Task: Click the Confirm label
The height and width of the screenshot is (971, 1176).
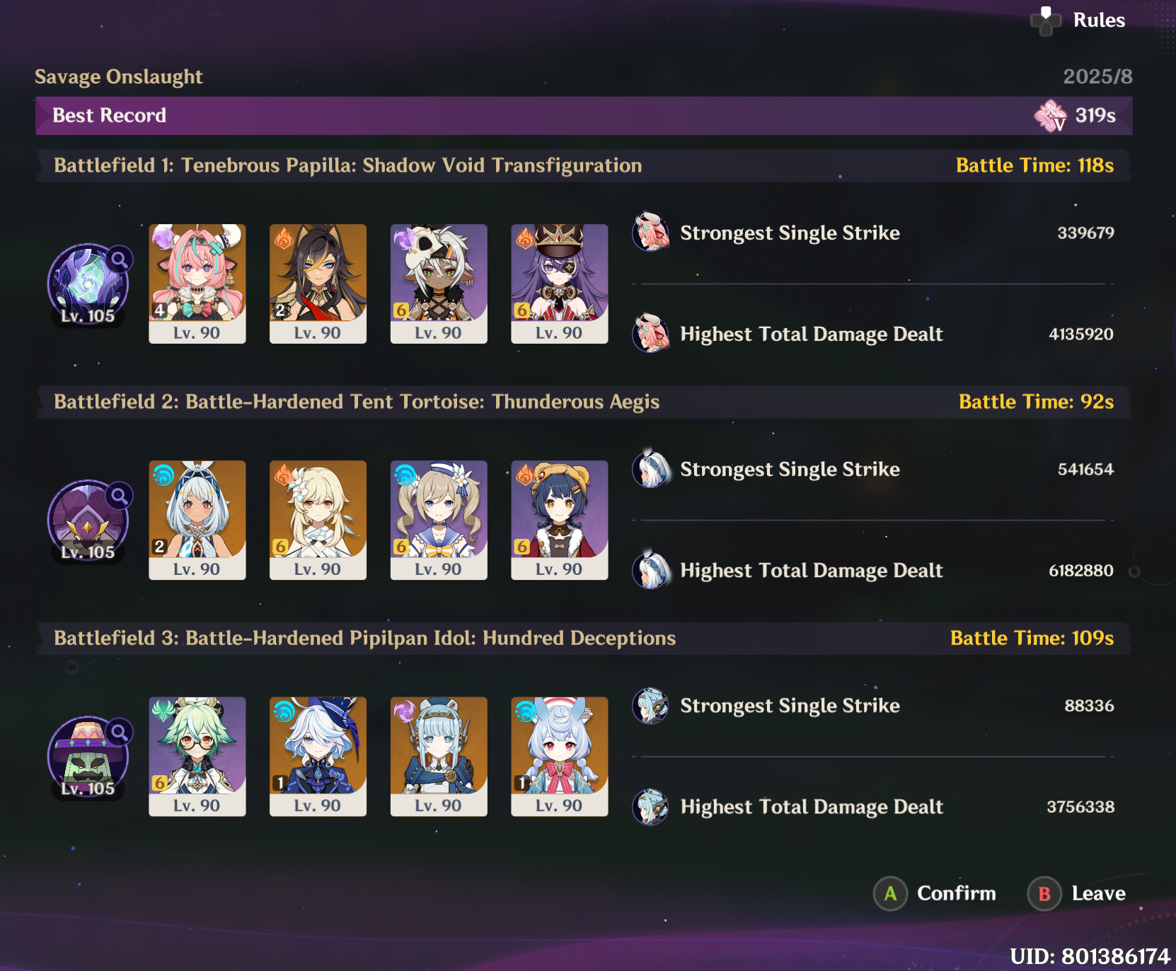Action: pos(956,894)
